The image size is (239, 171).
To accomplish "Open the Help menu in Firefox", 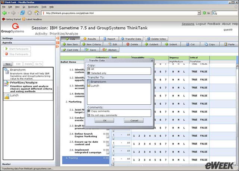I will [x=52, y=7].
